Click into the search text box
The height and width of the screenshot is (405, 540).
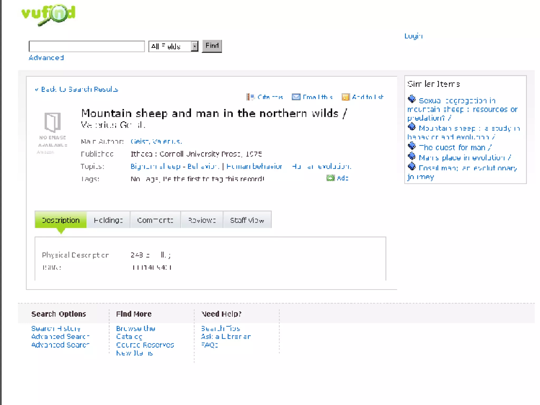[x=87, y=47]
